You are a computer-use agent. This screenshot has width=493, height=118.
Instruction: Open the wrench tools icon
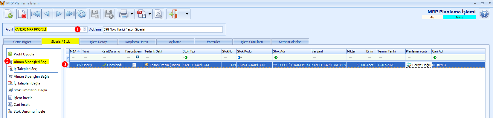point(158,14)
